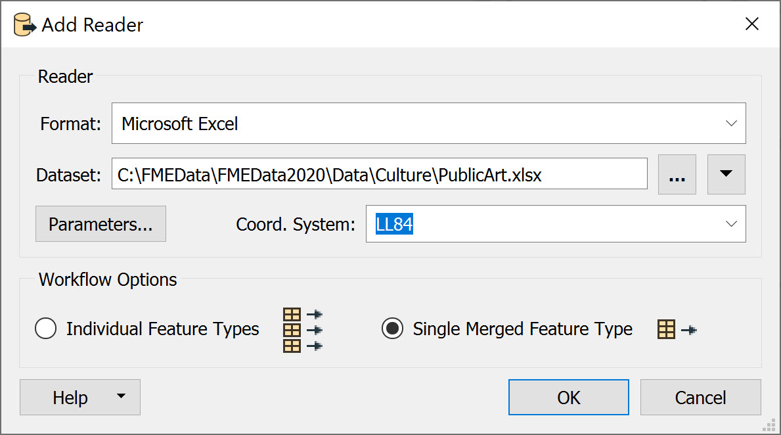Click the Coord. System label
This screenshot has height=435, width=781.
coord(296,224)
